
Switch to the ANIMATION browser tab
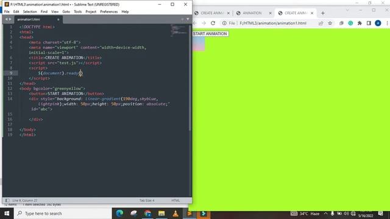click(252, 13)
